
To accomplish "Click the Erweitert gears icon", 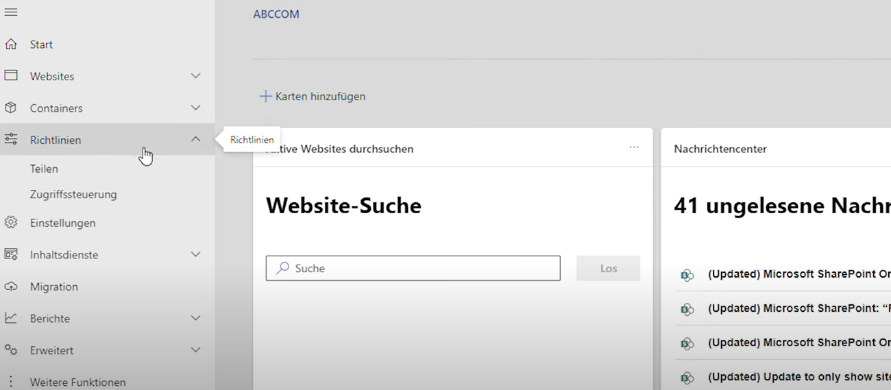I will (11, 350).
